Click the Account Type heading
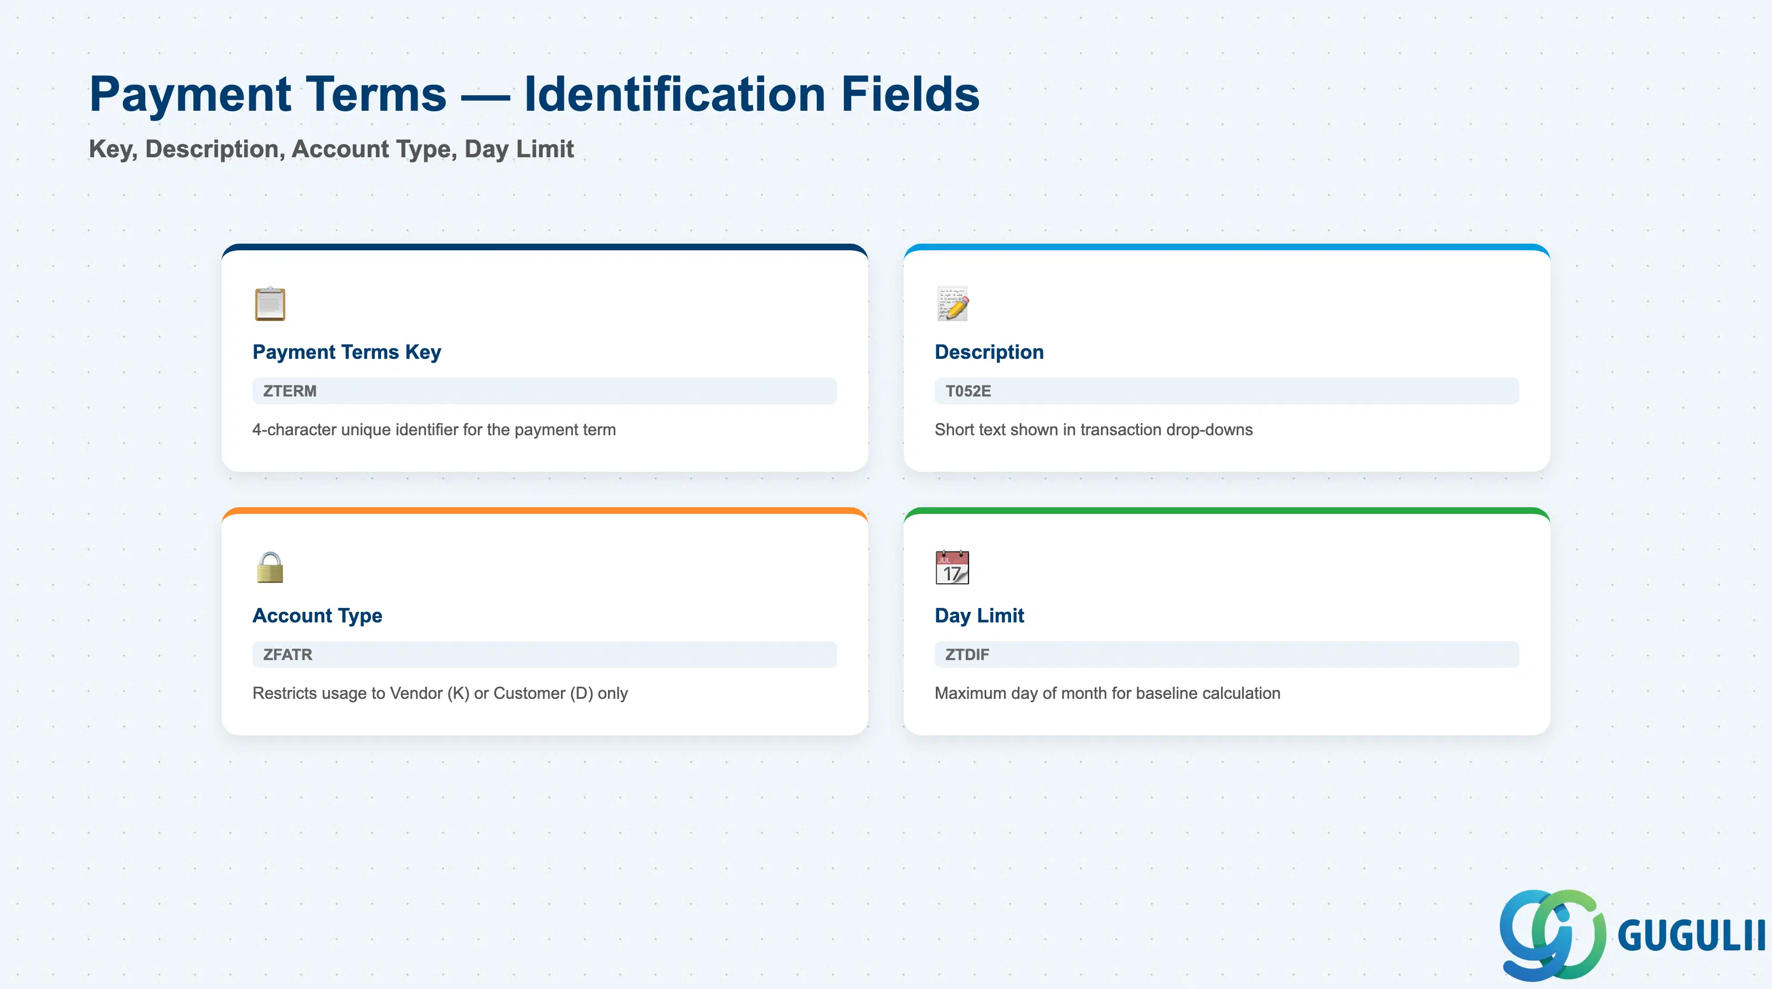Viewport: 1772px width, 989px height. click(317, 616)
